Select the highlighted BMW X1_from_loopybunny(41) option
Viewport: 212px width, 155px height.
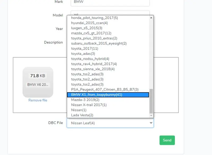pyautogui.click(x=108, y=95)
